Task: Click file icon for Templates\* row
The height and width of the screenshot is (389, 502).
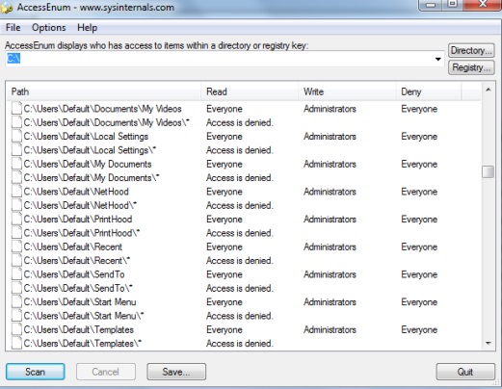Action: 16,343
